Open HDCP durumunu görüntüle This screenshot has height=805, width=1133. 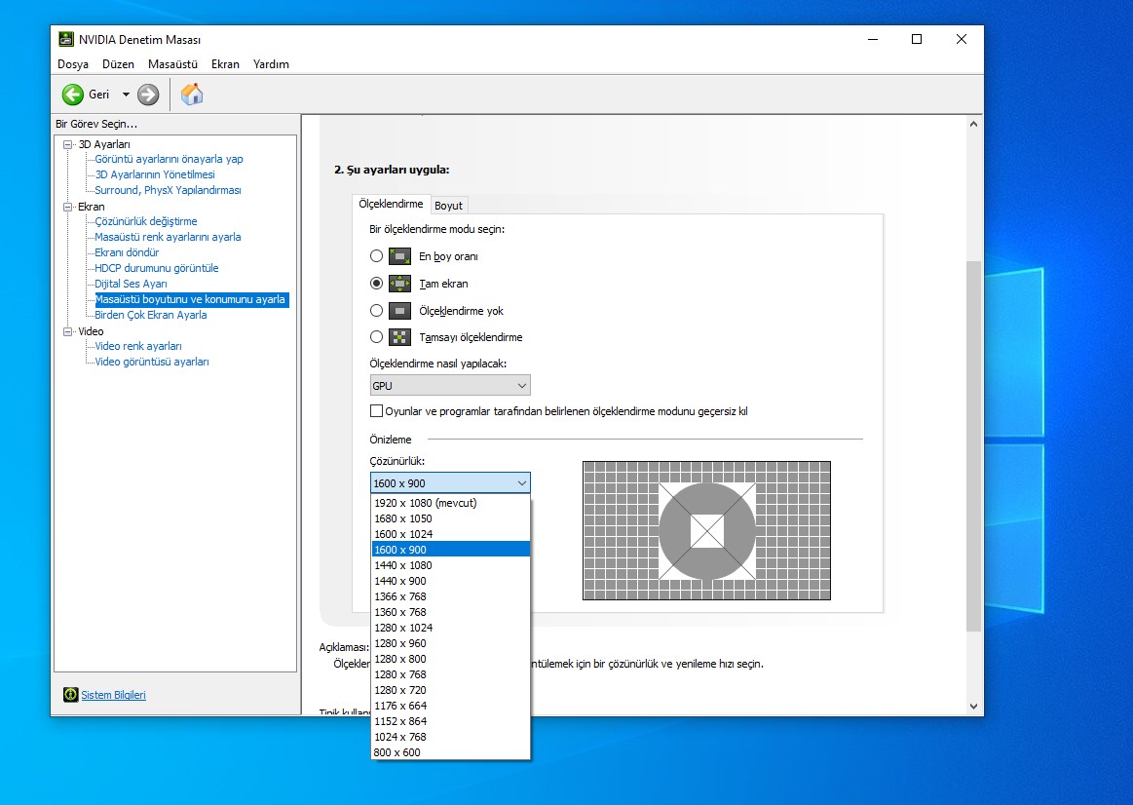pos(156,268)
